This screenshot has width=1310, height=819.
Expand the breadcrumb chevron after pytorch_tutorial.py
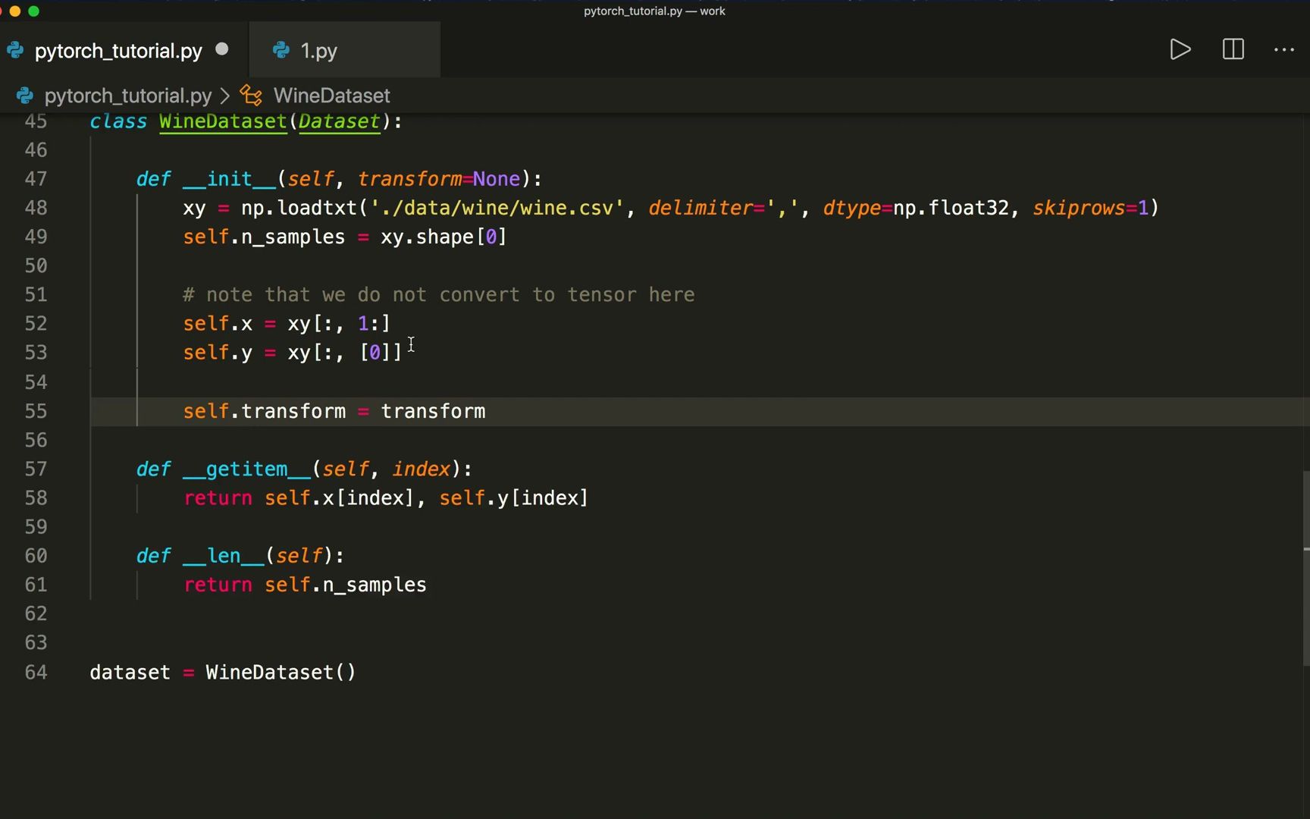pyautogui.click(x=225, y=96)
